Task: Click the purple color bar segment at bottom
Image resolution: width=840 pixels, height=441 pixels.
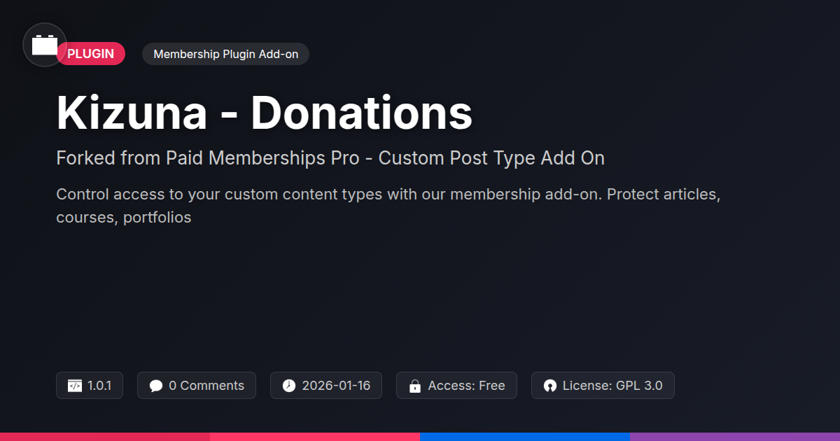Action: coord(735,437)
